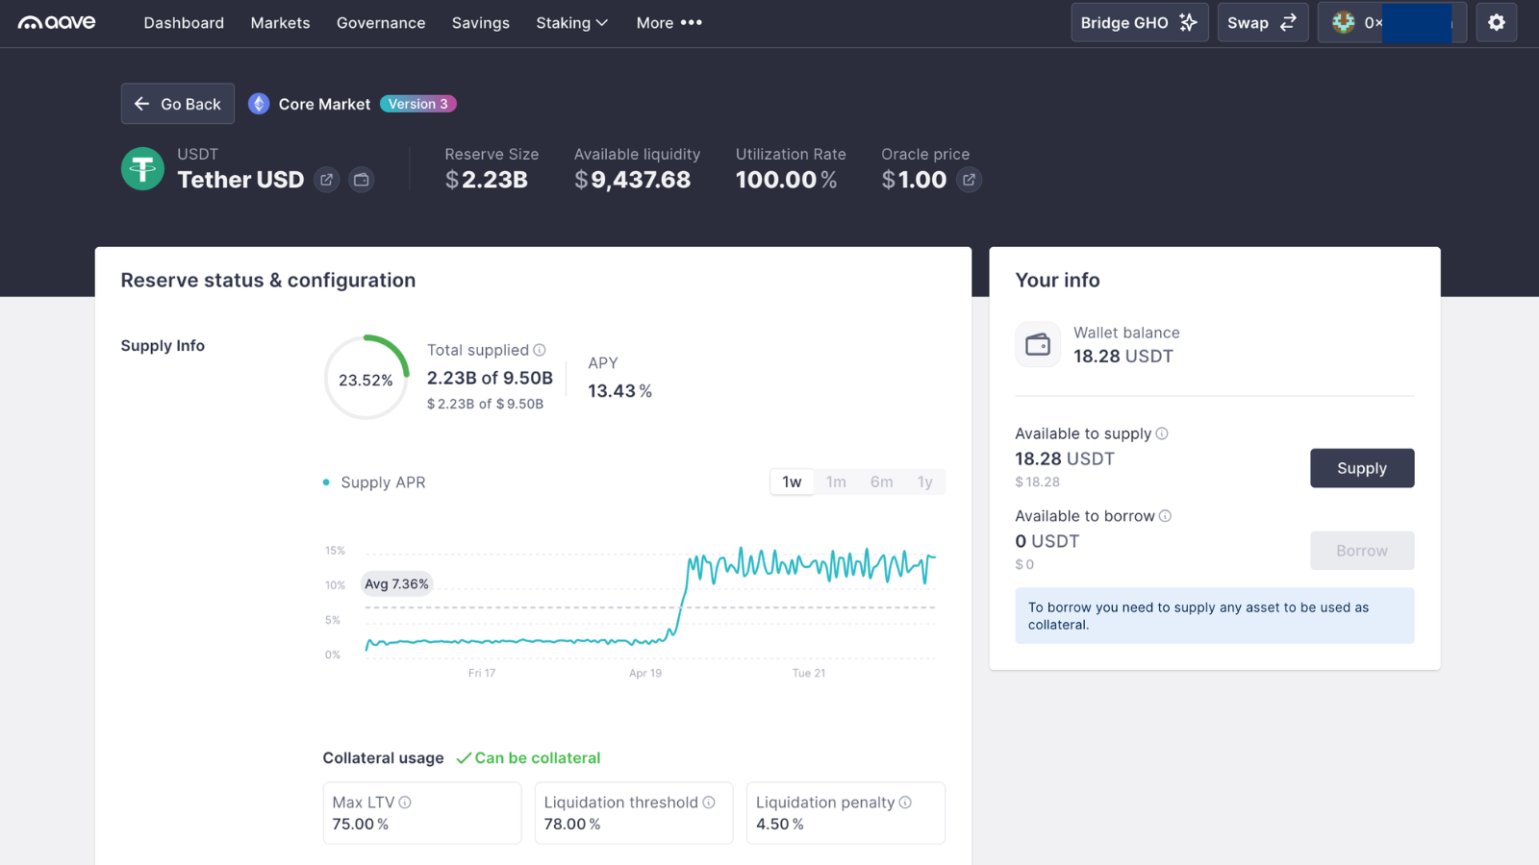
Task: Click the Supply button
Action: pyautogui.click(x=1361, y=468)
